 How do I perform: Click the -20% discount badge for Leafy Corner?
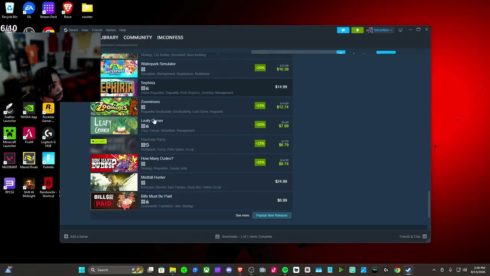click(x=260, y=124)
